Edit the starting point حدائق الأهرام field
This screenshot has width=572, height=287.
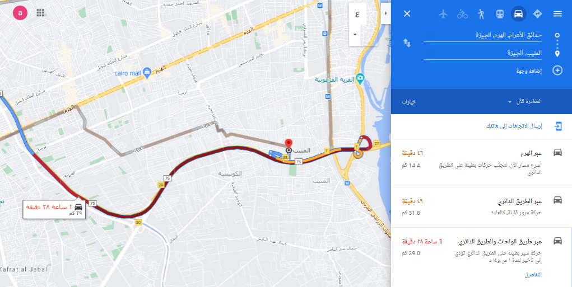pyautogui.click(x=482, y=35)
